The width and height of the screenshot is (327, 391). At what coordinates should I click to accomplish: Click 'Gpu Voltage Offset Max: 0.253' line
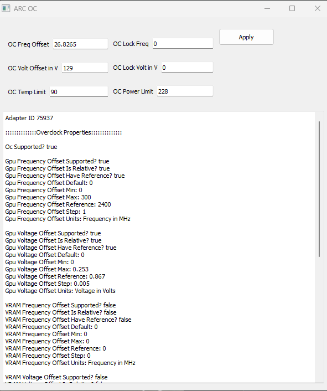click(47, 270)
